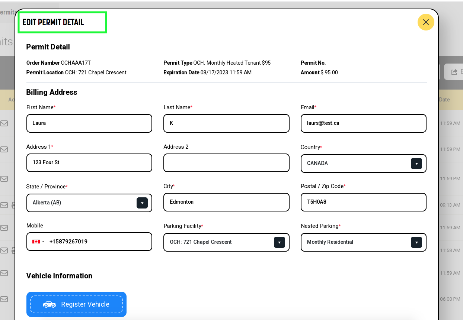Click the car icon in Register Vehicle
The height and width of the screenshot is (320, 463).
[x=49, y=304]
